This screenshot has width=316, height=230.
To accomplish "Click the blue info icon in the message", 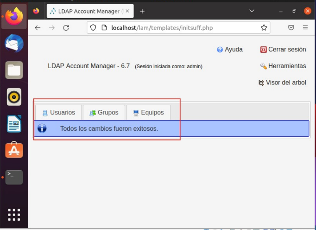I will [x=42, y=128].
